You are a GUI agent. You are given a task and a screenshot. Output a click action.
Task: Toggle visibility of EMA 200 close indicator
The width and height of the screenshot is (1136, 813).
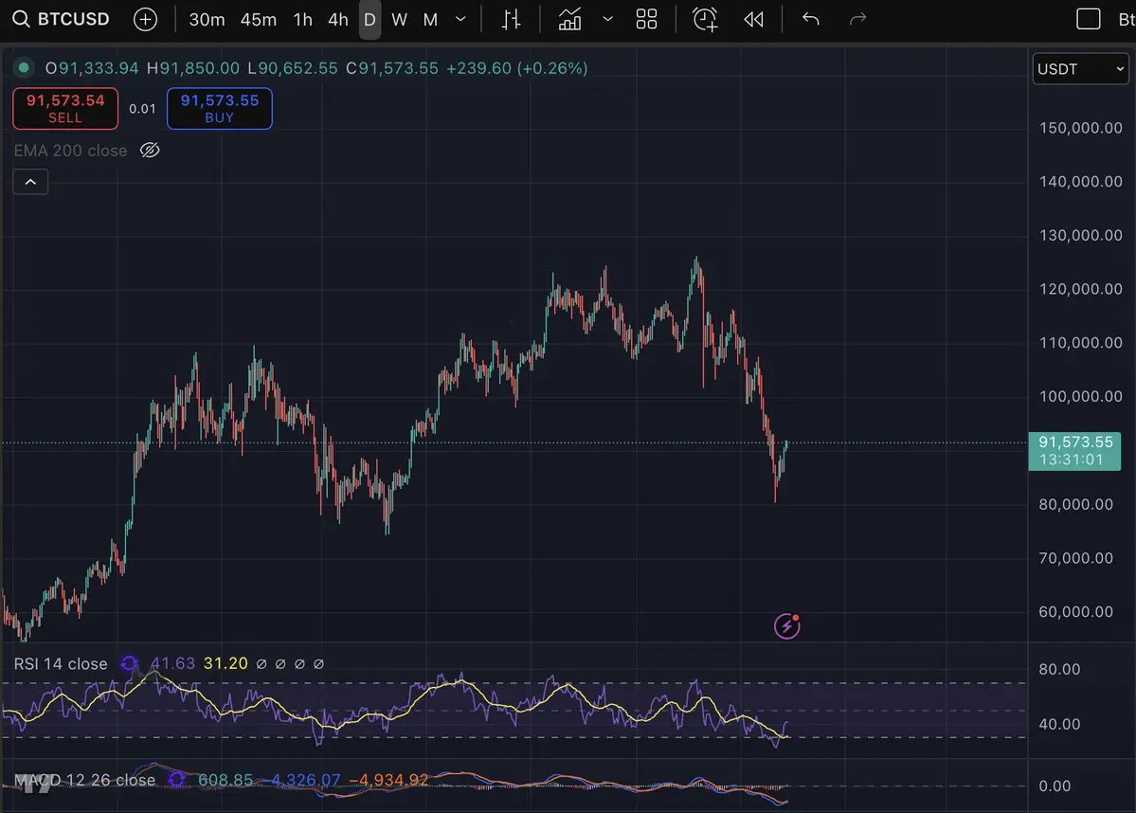[x=150, y=150]
